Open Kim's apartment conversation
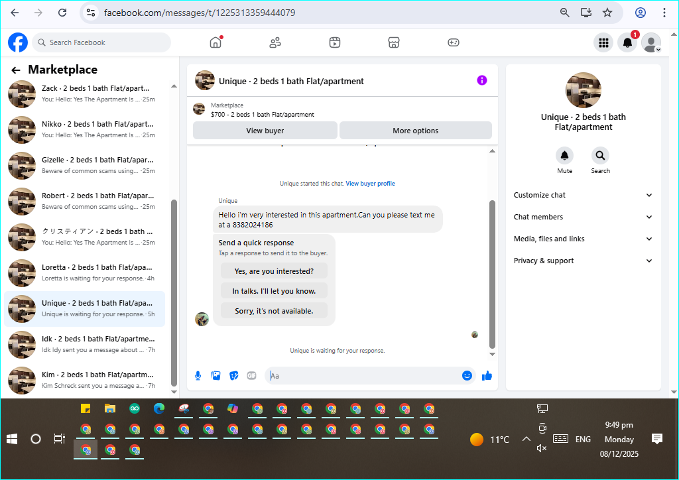 click(85, 381)
